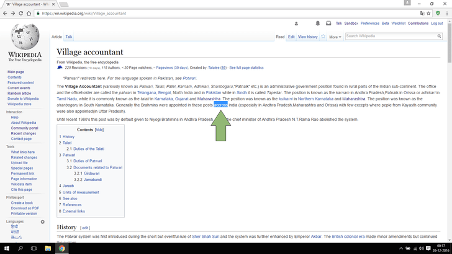Click the Log out link
Image resolution: width=452 pixels, height=254 pixels.
click(436, 24)
